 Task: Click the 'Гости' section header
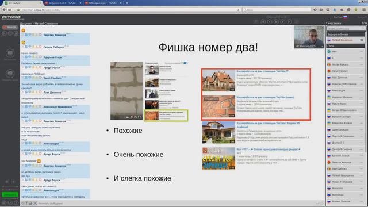tap(346, 46)
